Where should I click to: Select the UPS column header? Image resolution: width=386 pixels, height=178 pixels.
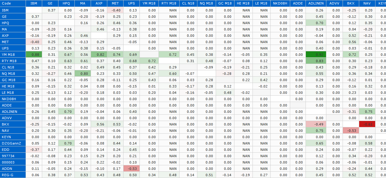[x=131, y=3]
